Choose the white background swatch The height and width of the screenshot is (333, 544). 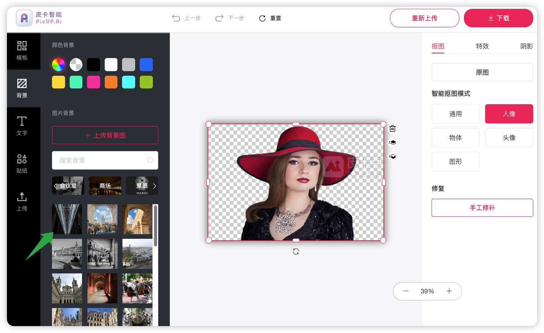pos(111,65)
